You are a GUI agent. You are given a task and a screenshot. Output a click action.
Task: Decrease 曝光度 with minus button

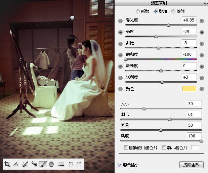pyautogui.click(x=120, y=21)
